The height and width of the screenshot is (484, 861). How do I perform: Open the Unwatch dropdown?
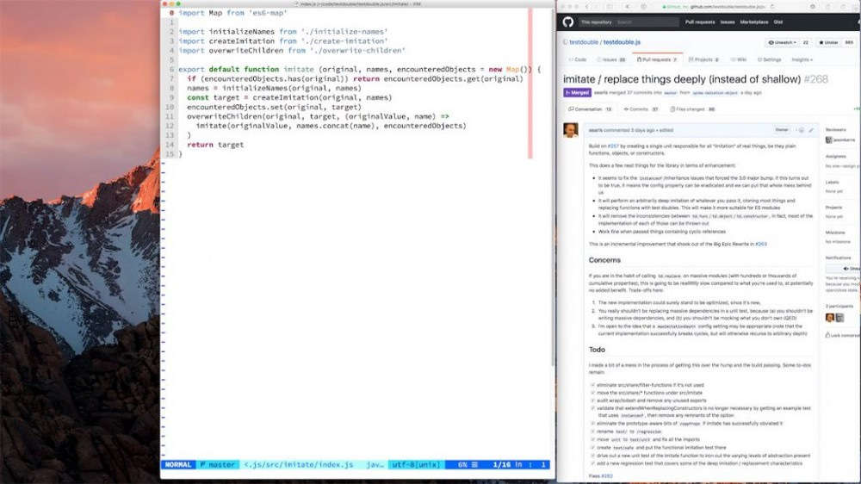click(x=782, y=42)
